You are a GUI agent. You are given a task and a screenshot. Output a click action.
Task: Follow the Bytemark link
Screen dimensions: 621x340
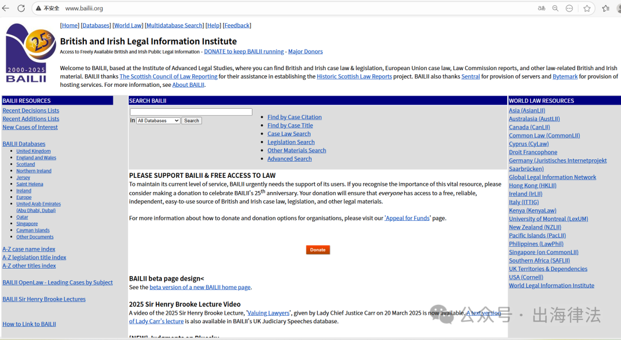[x=565, y=77]
